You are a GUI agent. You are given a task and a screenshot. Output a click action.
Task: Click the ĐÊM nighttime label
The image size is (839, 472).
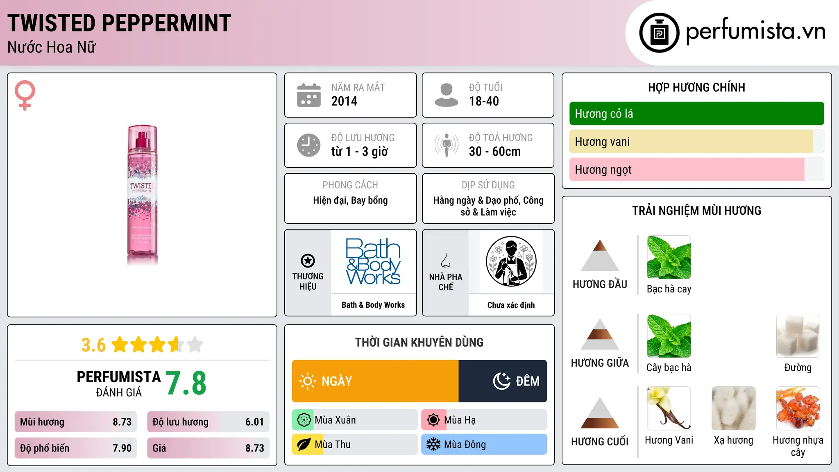tap(528, 381)
